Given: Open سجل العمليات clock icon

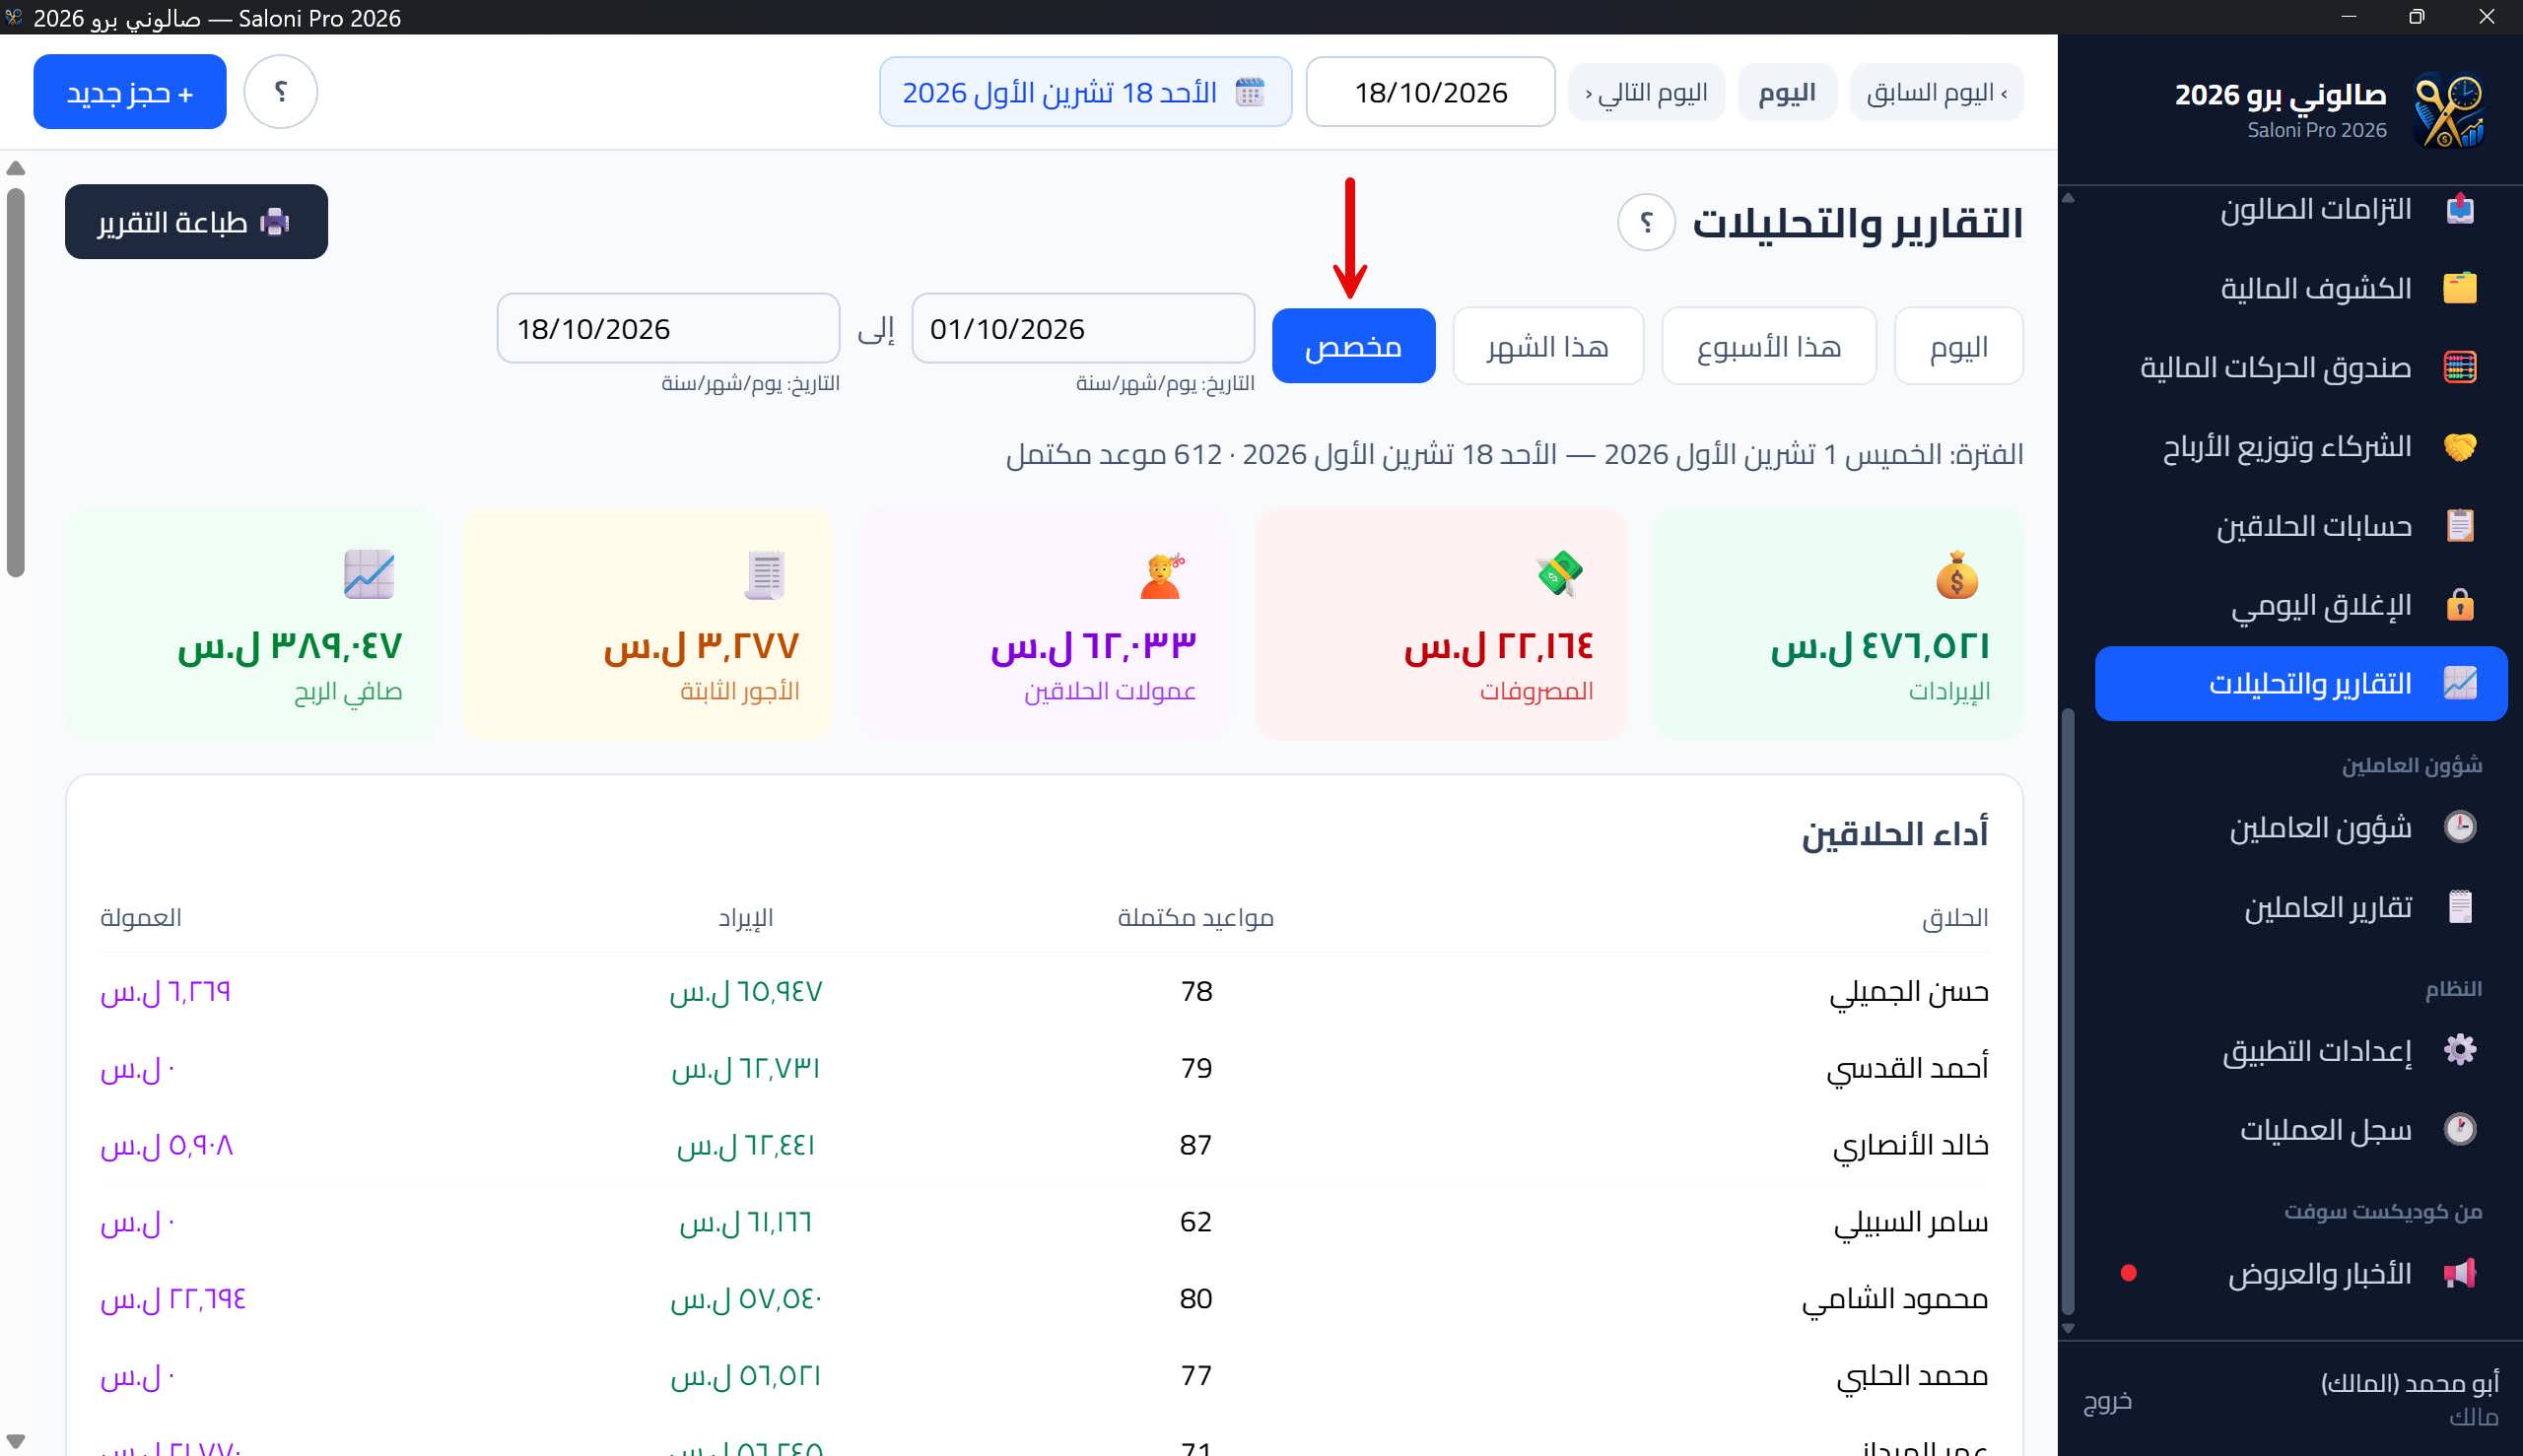Looking at the screenshot, I should click(x=2459, y=1129).
